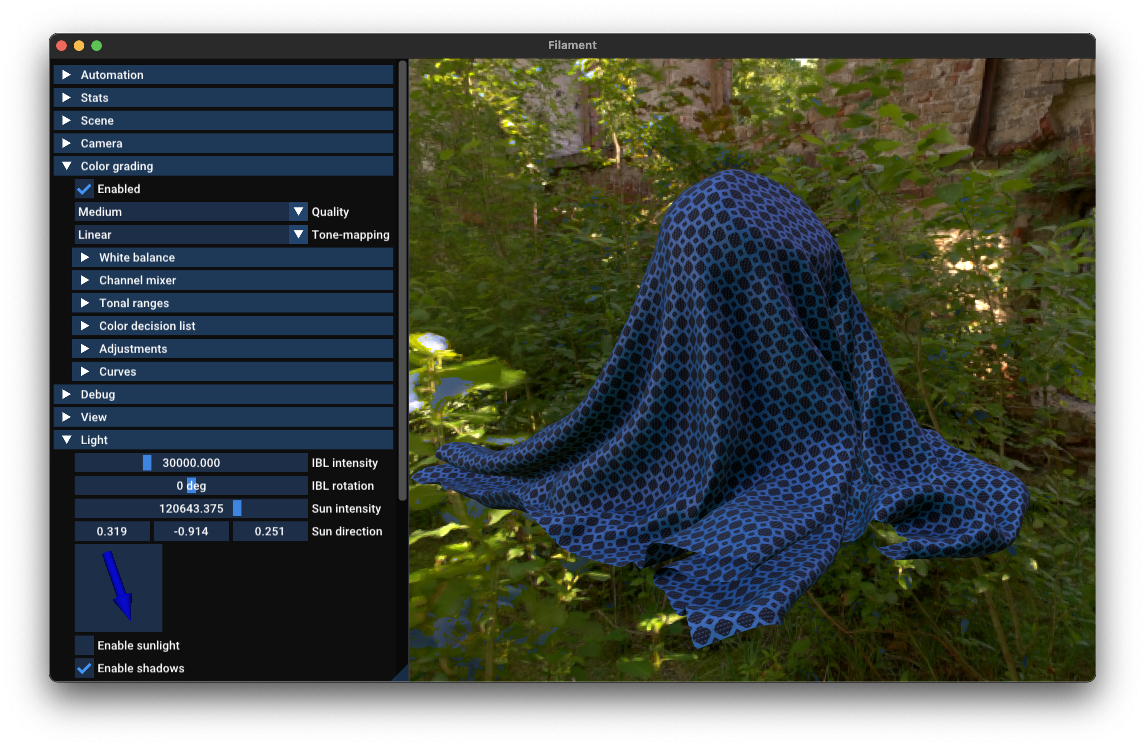Click the sun direction X value 0.319
1145x747 pixels.
point(112,531)
